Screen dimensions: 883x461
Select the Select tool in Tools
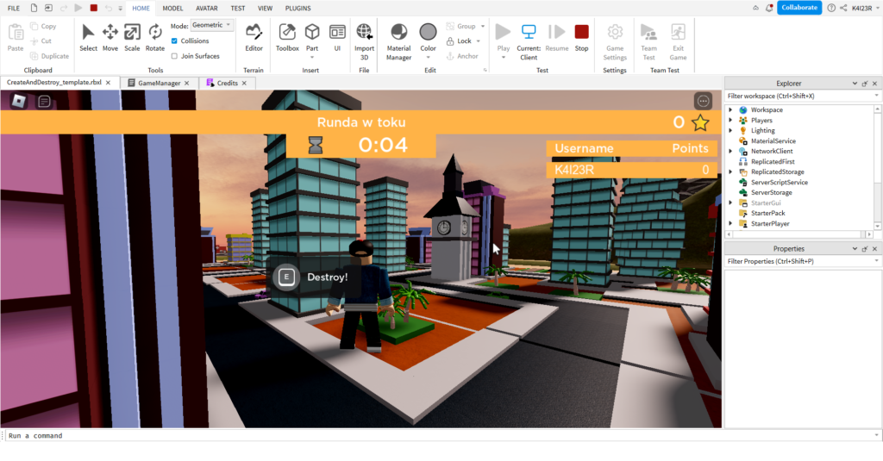[x=88, y=38]
